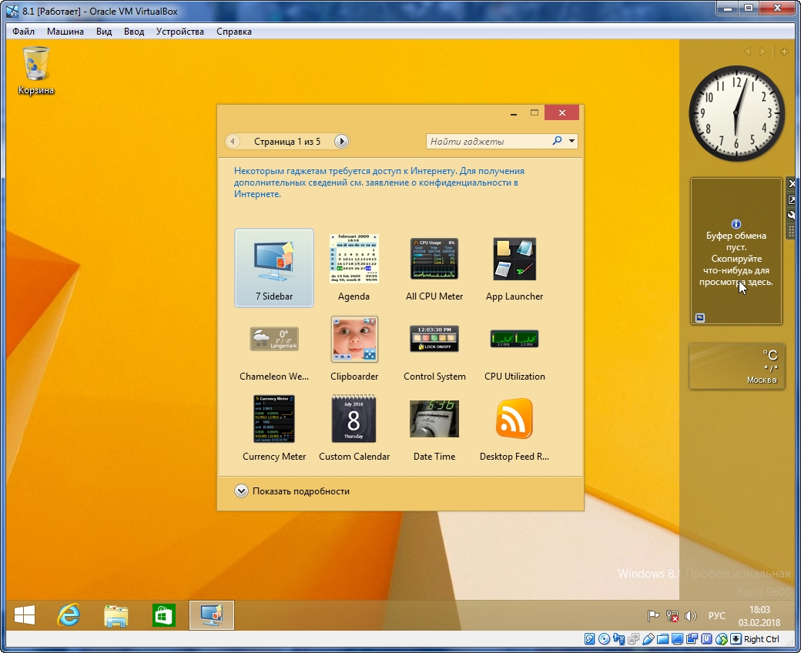
Task: Select the 7 Sidebar gadget
Action: click(274, 268)
